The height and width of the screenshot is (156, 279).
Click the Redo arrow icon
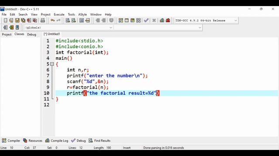pyautogui.click(x=58, y=20)
